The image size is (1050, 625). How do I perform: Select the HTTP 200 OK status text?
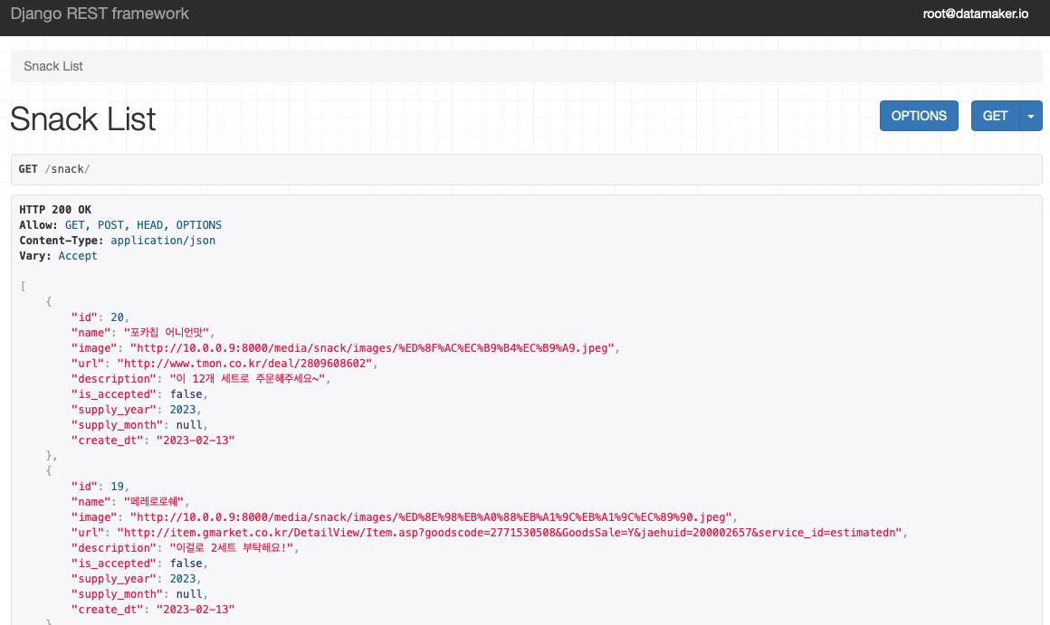pos(55,210)
